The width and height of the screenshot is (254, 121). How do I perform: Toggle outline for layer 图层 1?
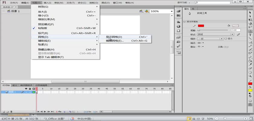tap(34, 92)
